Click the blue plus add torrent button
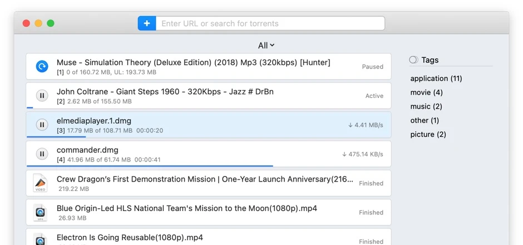Screen dimensions: 523x245 pos(147,23)
